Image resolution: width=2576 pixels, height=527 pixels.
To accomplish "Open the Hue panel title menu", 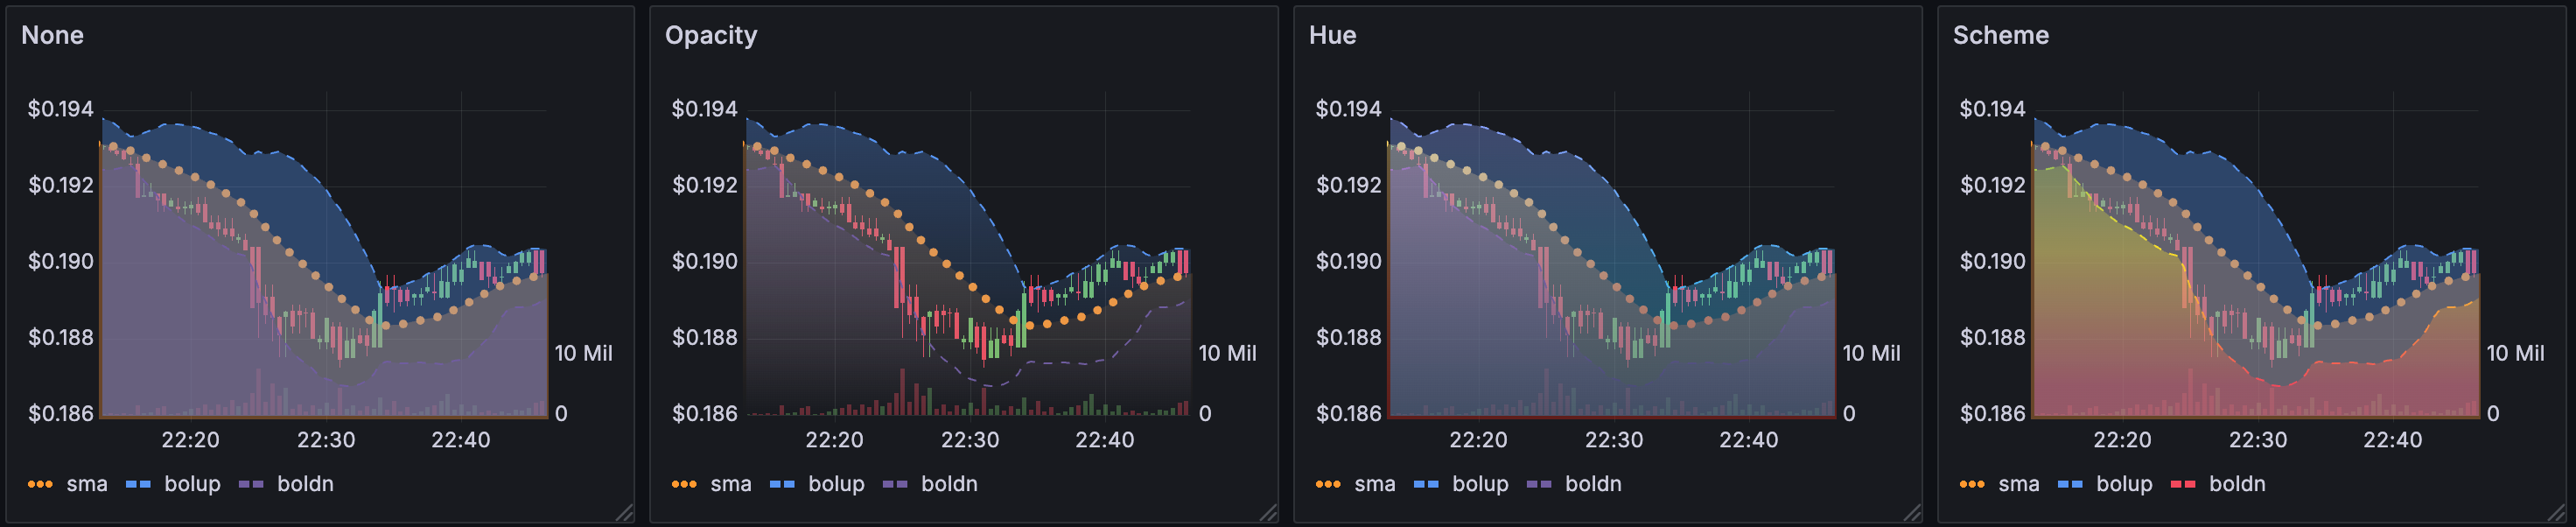I will click(1332, 35).
